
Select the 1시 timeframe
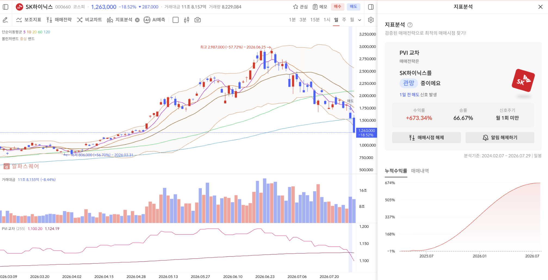(327, 20)
